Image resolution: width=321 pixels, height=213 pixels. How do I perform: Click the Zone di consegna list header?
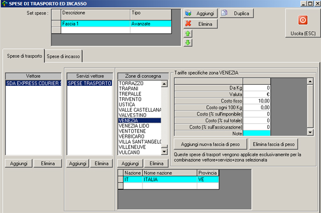tap(143, 76)
